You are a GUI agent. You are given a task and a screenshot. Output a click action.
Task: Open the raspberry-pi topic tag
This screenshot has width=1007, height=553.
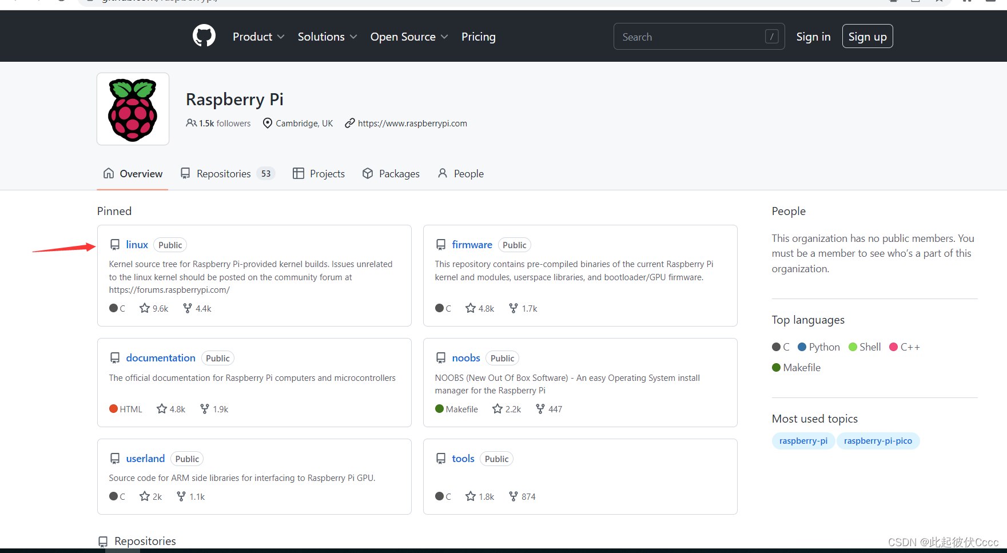point(803,441)
